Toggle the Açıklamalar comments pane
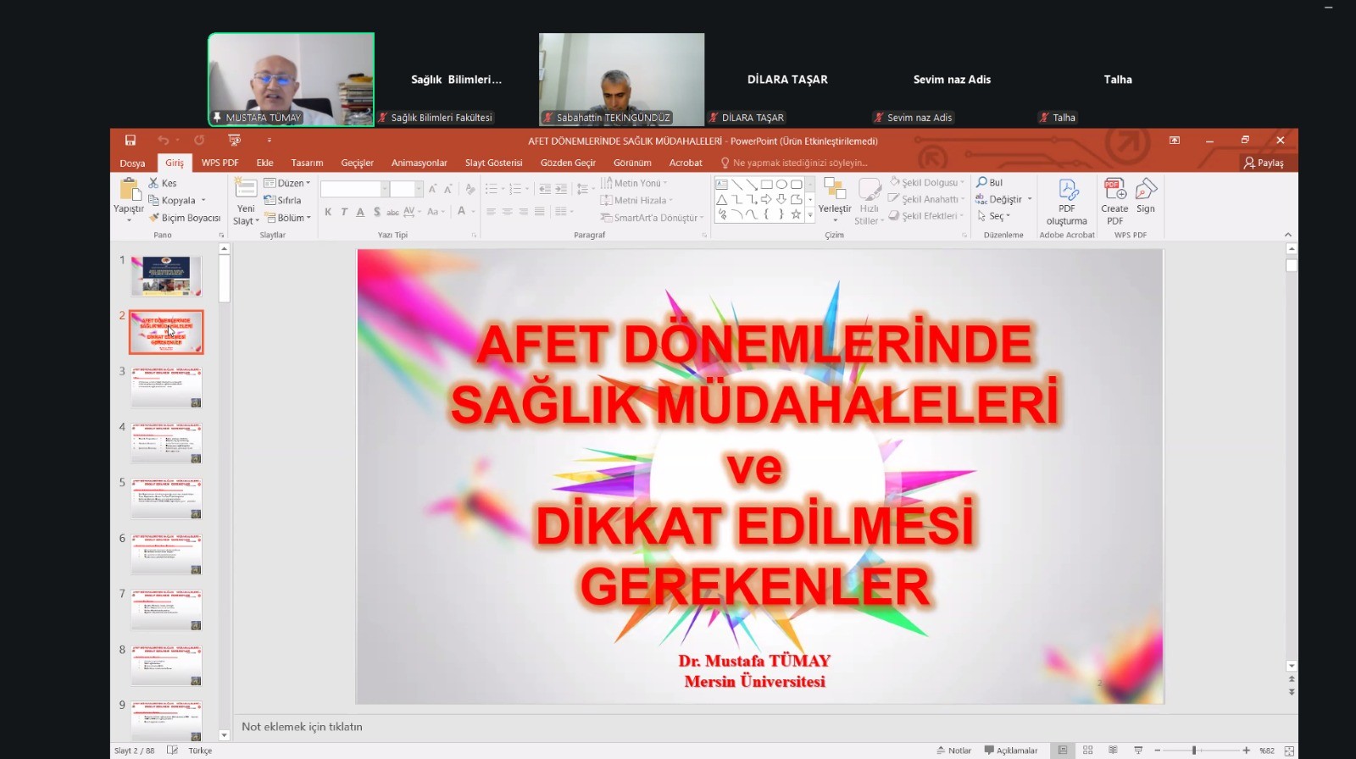1356x759 pixels. (x=1010, y=751)
